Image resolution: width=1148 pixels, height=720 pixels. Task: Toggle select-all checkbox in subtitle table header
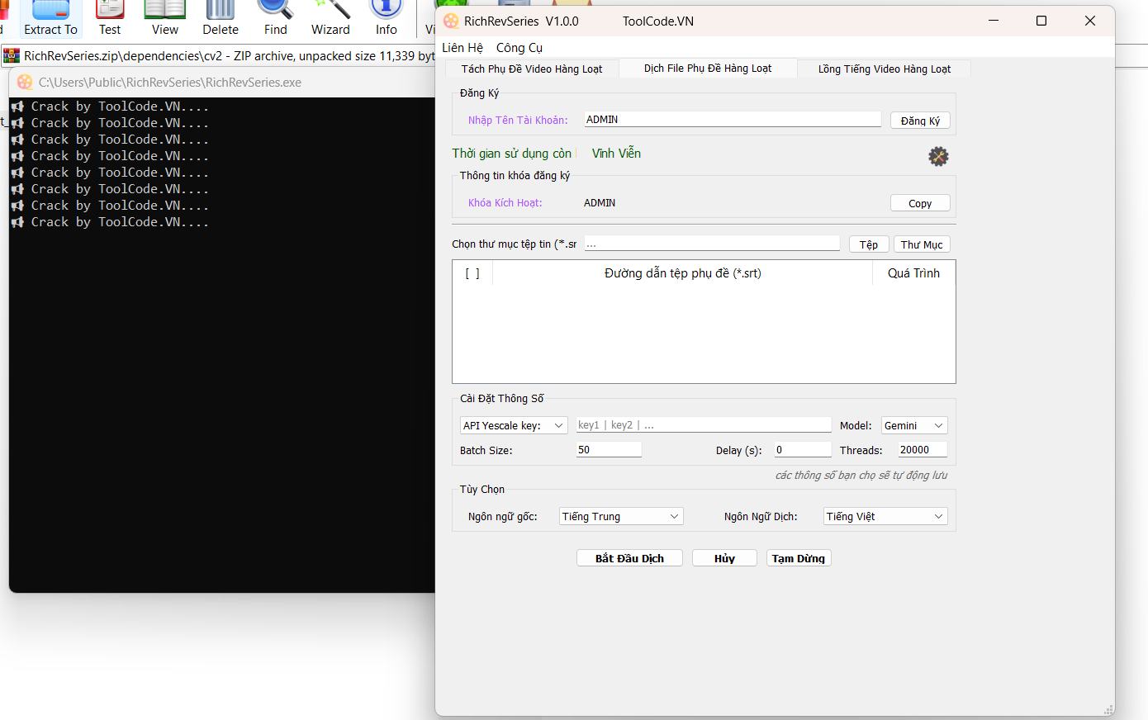pyautogui.click(x=472, y=273)
